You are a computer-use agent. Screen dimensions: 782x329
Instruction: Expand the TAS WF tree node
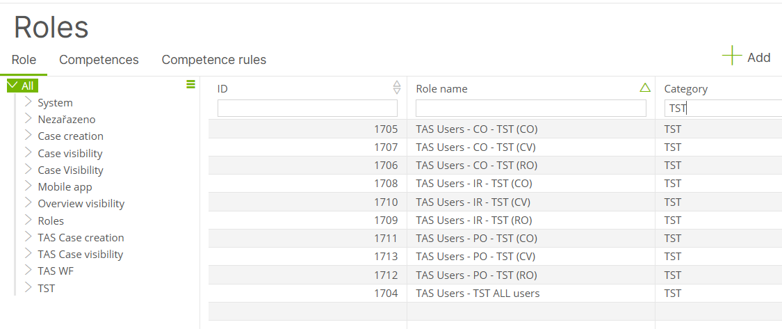coord(28,271)
